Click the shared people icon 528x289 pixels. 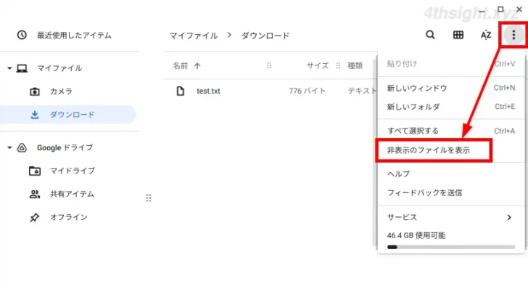coord(35,194)
